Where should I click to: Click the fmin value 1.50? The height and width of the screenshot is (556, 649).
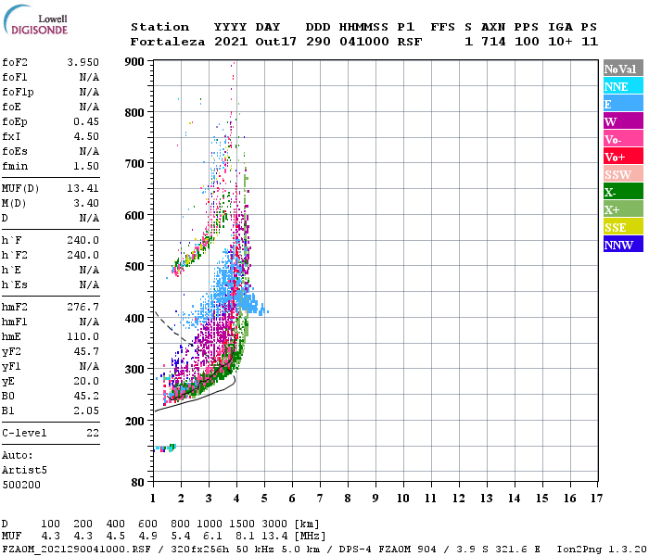click(86, 166)
